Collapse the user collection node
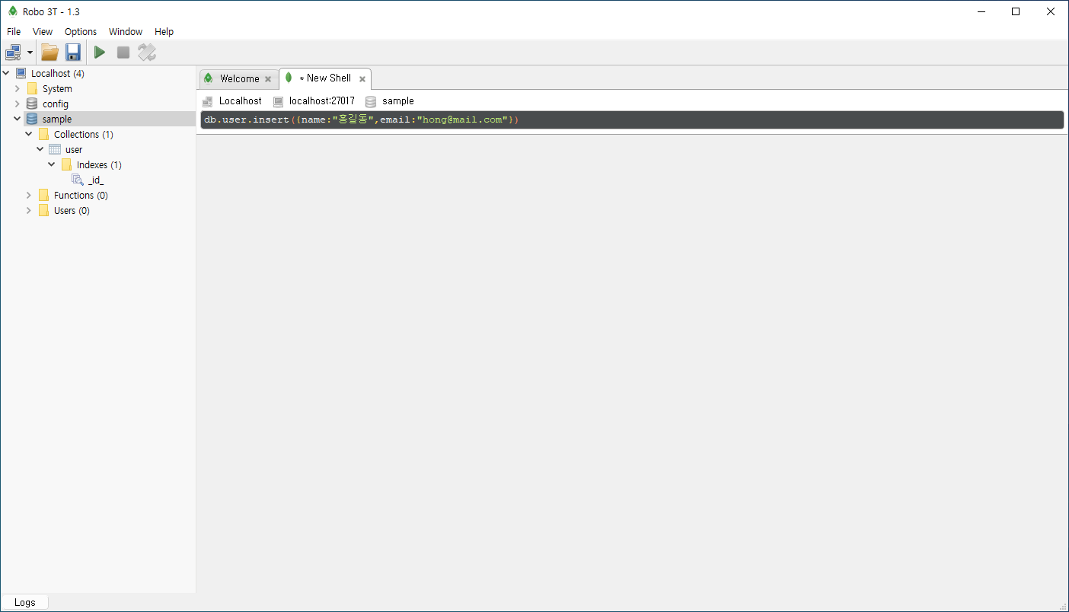 (x=40, y=149)
